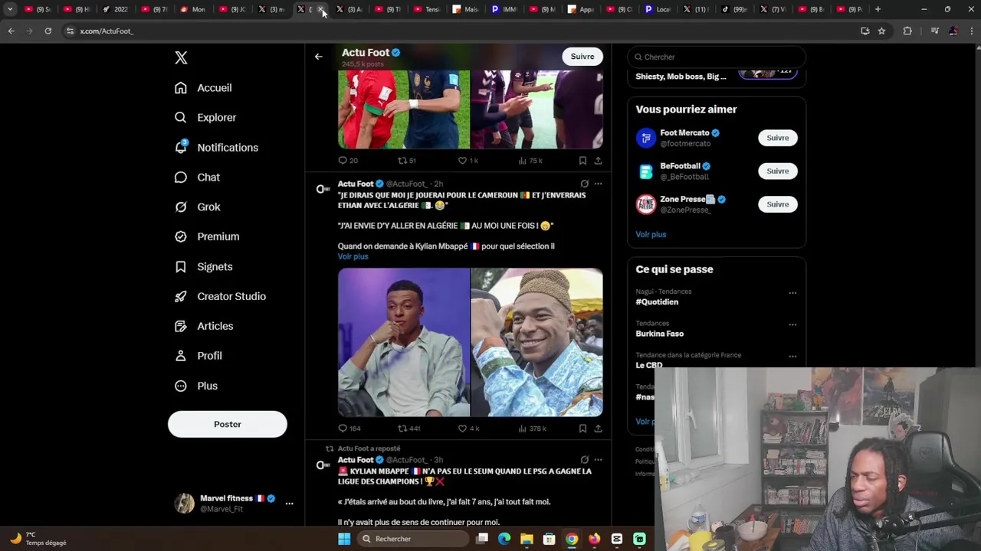Open more options on the 2h Actu Foot post
The image size is (981, 551).
point(599,184)
